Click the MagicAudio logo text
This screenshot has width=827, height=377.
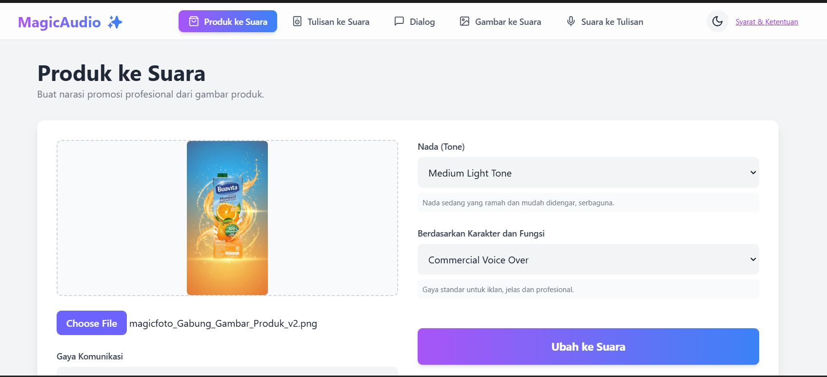[x=60, y=22]
